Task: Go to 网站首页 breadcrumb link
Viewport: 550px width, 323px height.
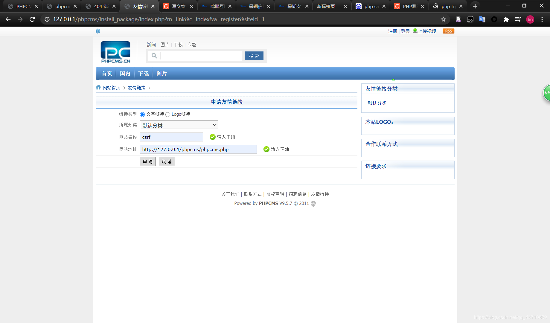Action: pos(112,88)
